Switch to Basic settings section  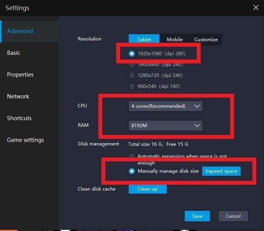[14, 53]
